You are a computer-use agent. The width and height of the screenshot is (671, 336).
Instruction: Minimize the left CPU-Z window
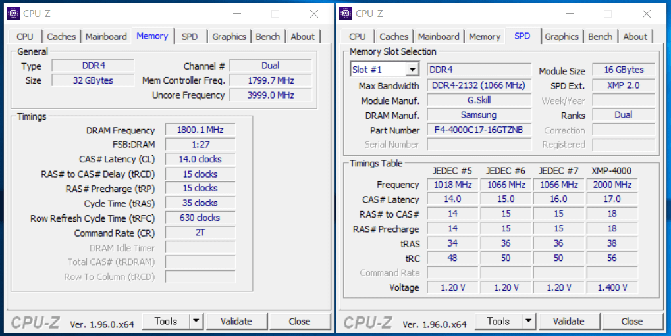coord(236,14)
